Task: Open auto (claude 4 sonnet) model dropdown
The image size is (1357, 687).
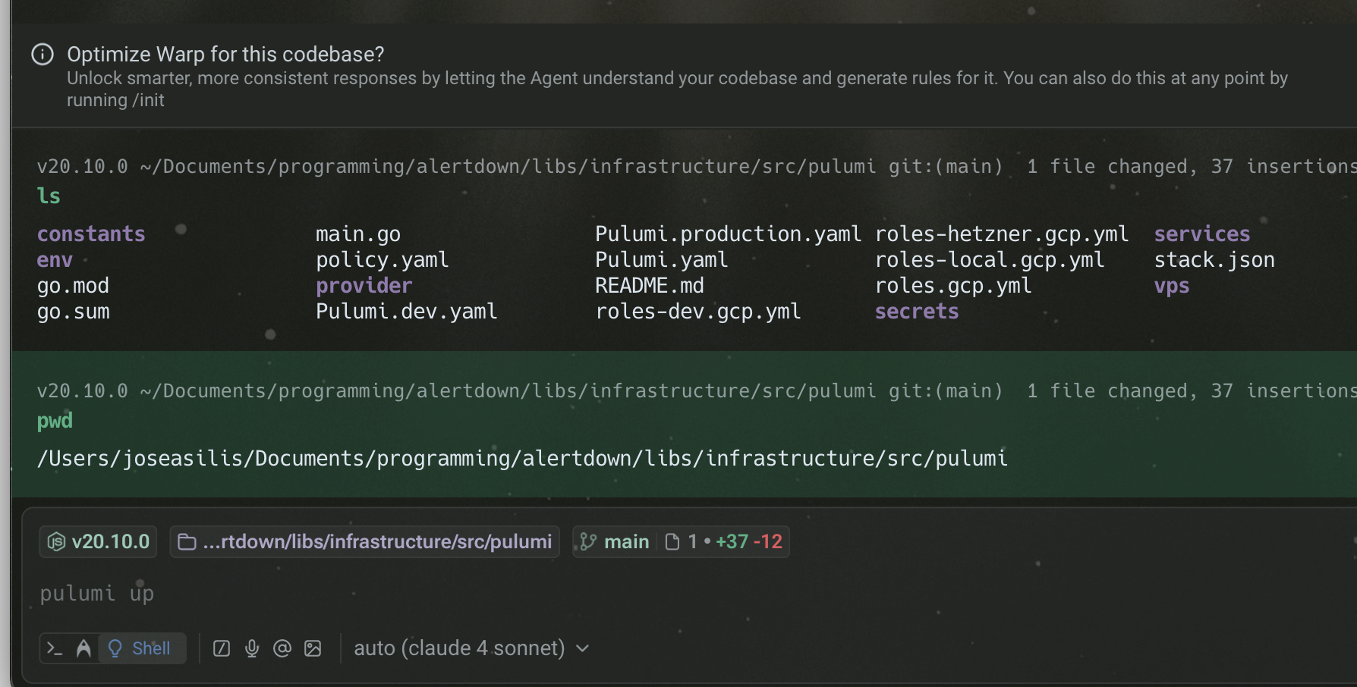Action: click(x=471, y=648)
